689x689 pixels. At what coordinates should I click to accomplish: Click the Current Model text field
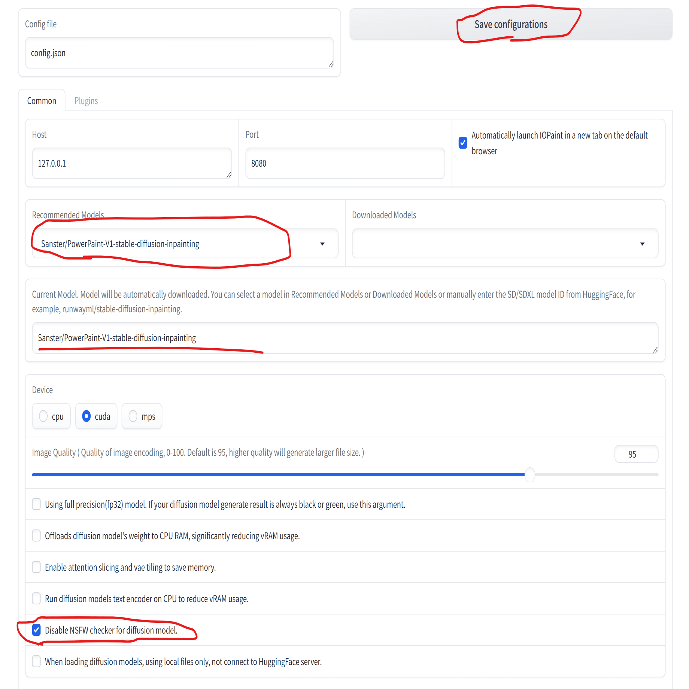(x=344, y=338)
